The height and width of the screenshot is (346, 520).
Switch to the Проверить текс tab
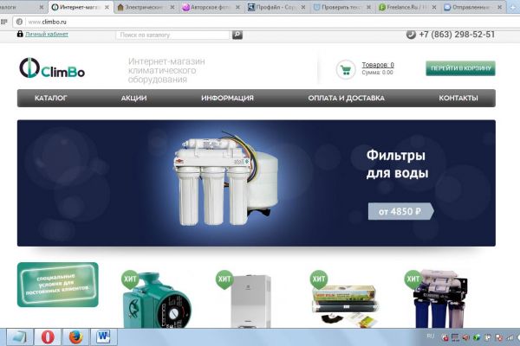(341, 7)
